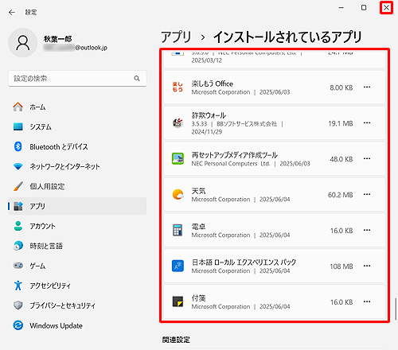Viewport: 398px width, 350px height.
Task: Click the app list vertical scrollbar thumb
Action: (x=396, y=309)
